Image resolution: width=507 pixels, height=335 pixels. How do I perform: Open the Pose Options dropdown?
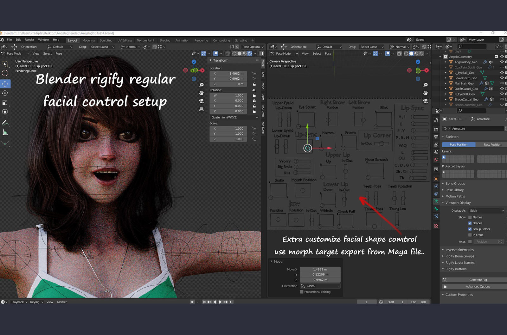pyautogui.click(x=253, y=47)
